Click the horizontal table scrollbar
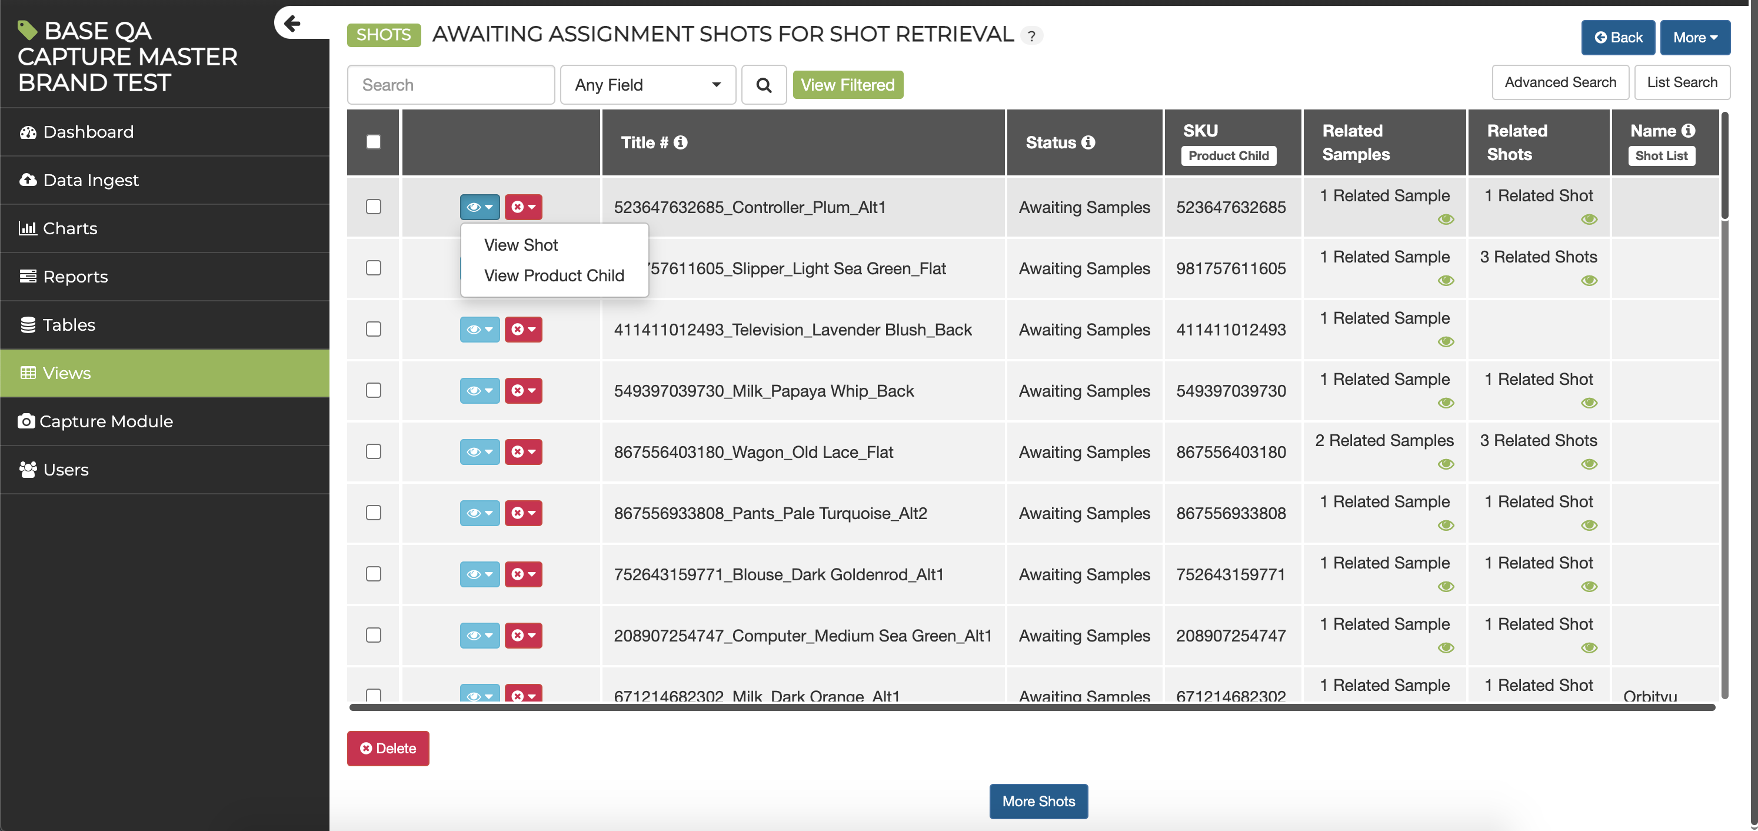 pyautogui.click(x=1031, y=707)
